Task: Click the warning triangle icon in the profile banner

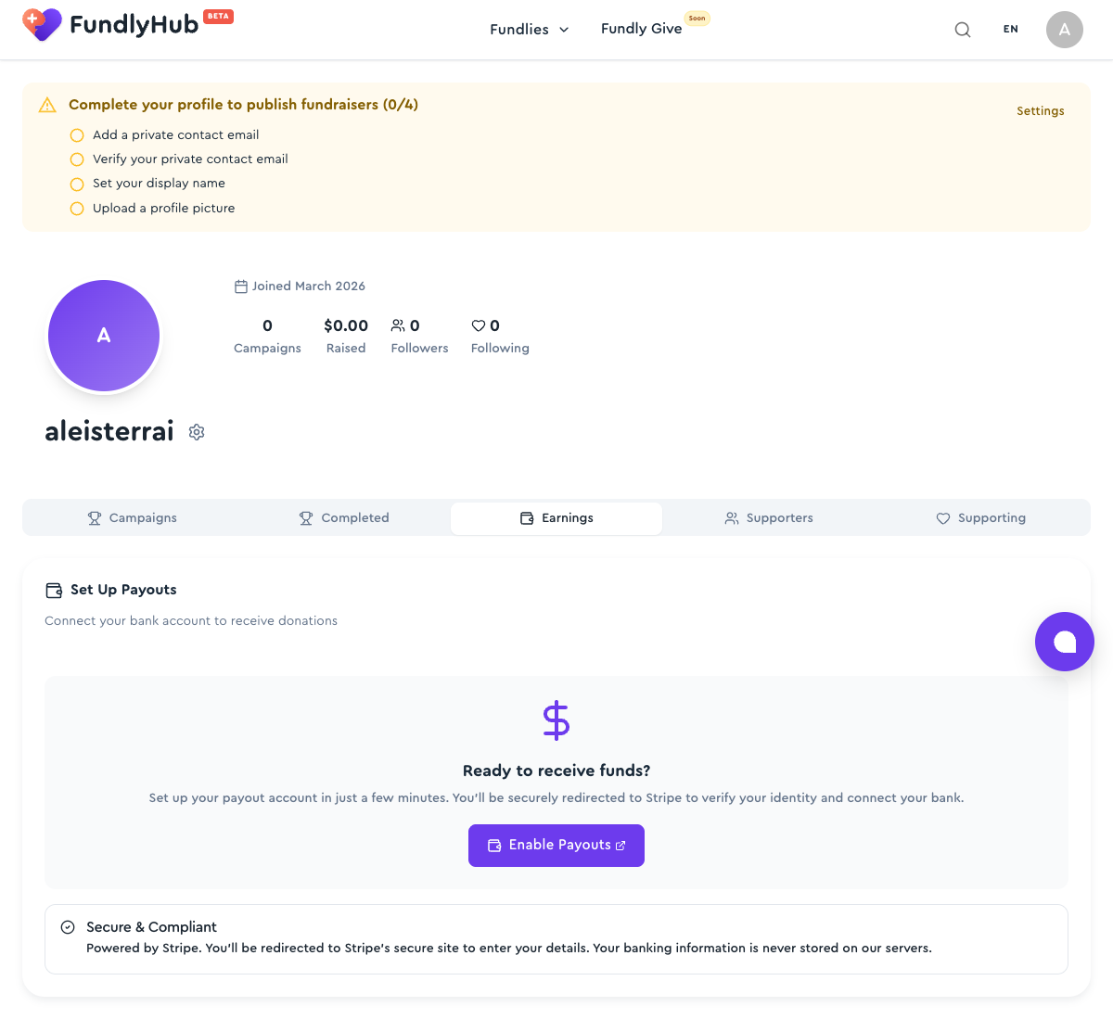Action: pos(47,105)
